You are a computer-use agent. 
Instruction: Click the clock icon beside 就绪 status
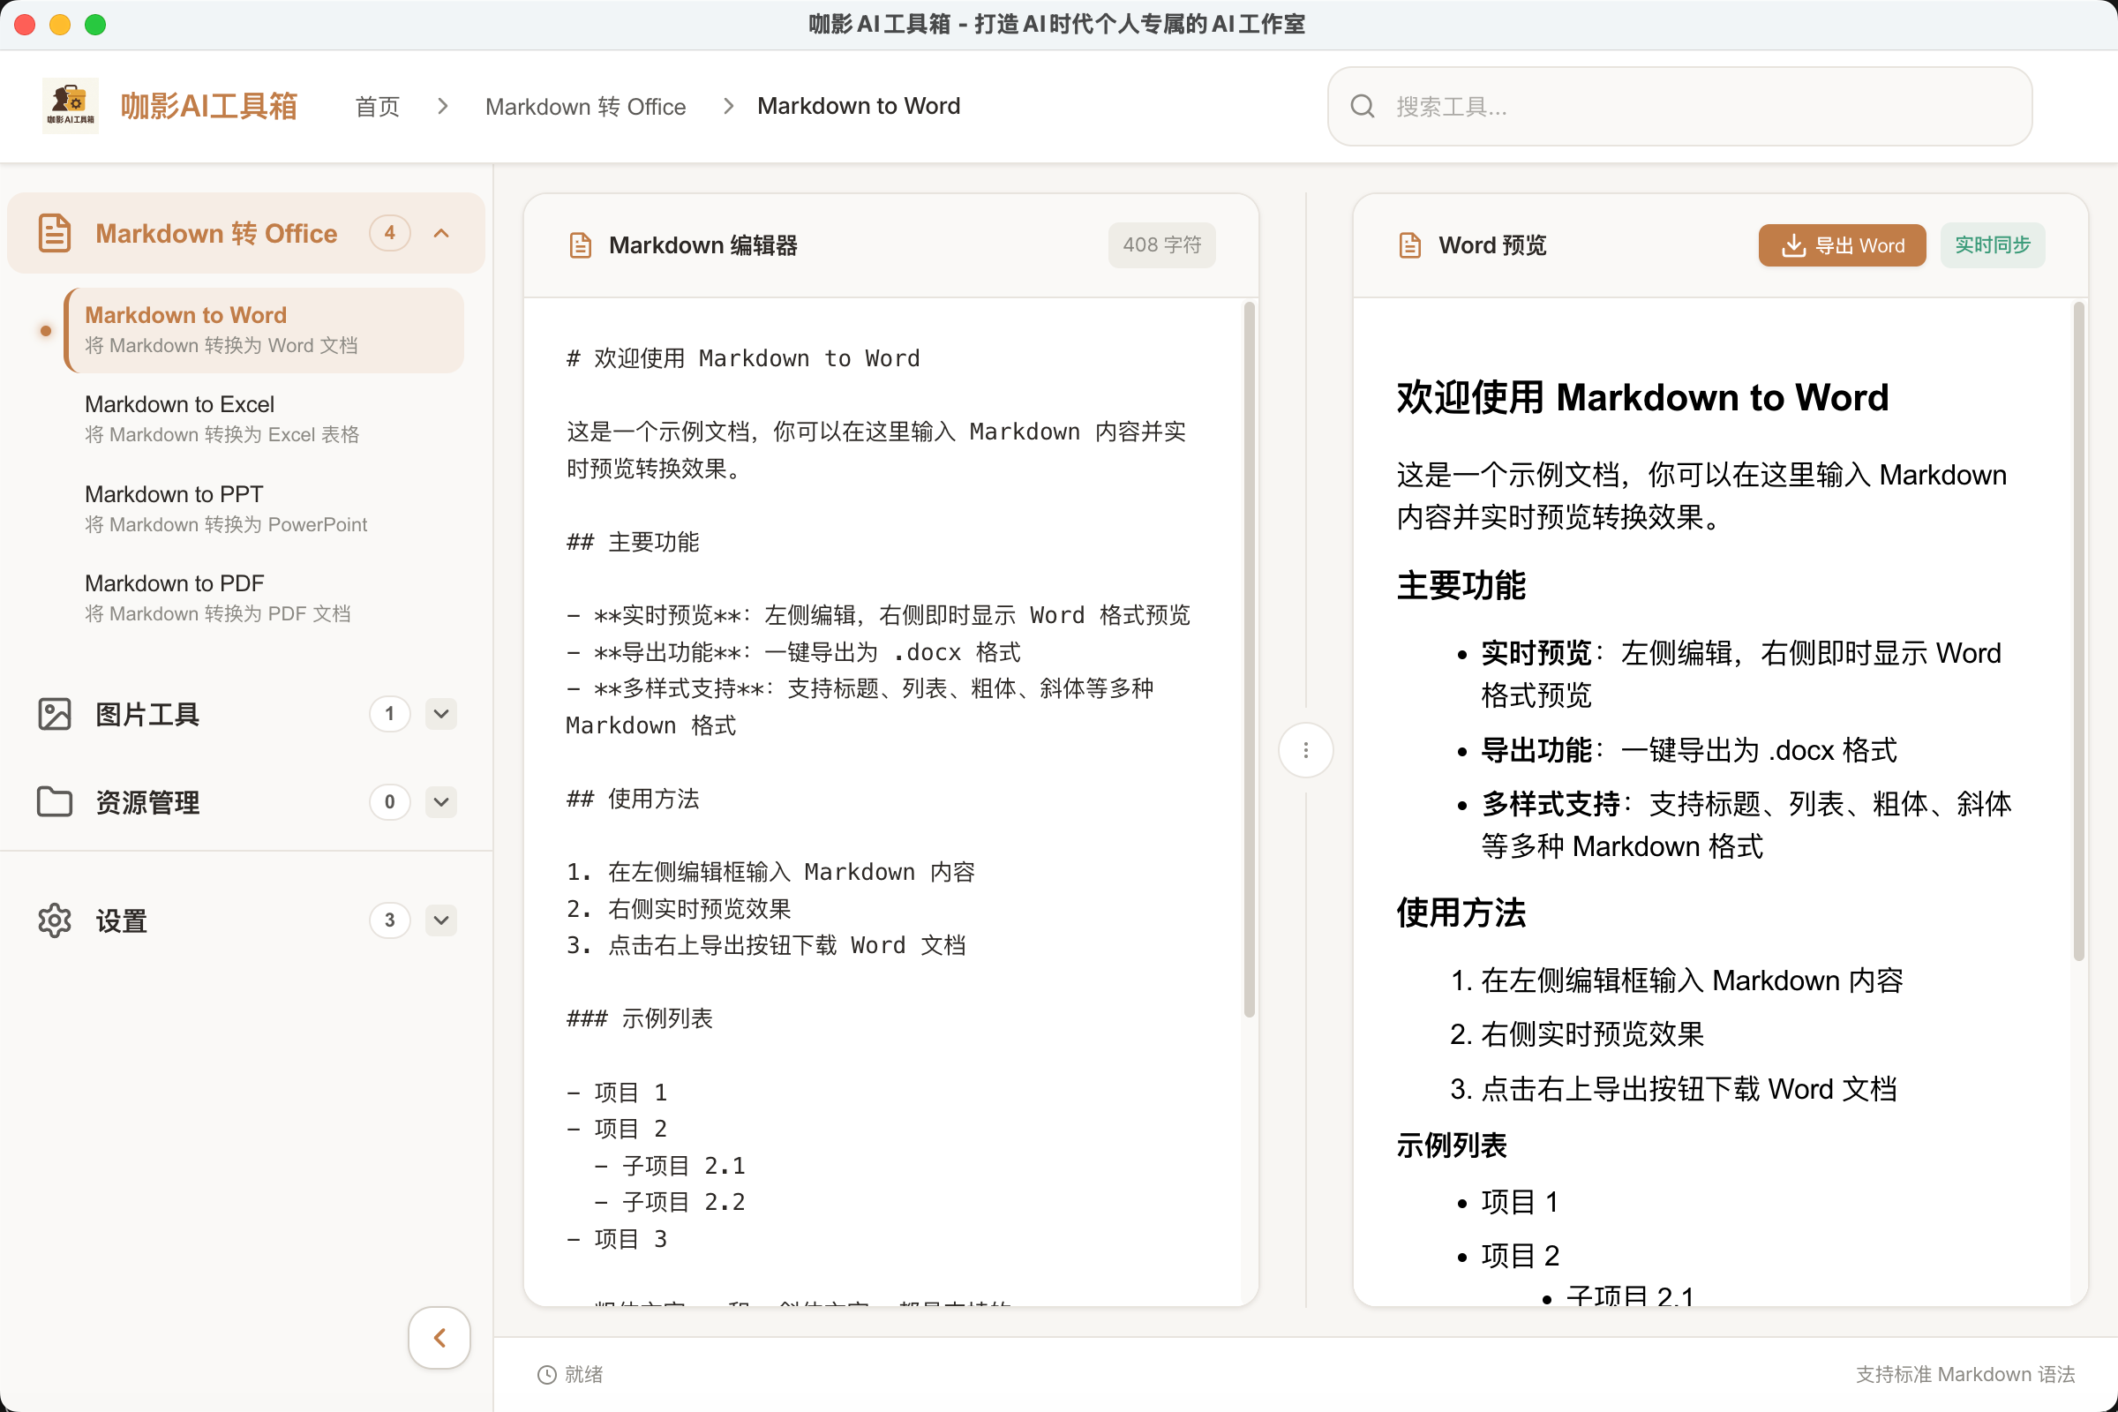(x=545, y=1375)
